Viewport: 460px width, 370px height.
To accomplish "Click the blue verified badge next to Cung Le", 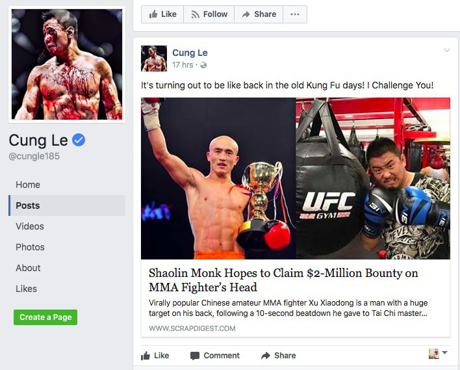I will point(79,140).
